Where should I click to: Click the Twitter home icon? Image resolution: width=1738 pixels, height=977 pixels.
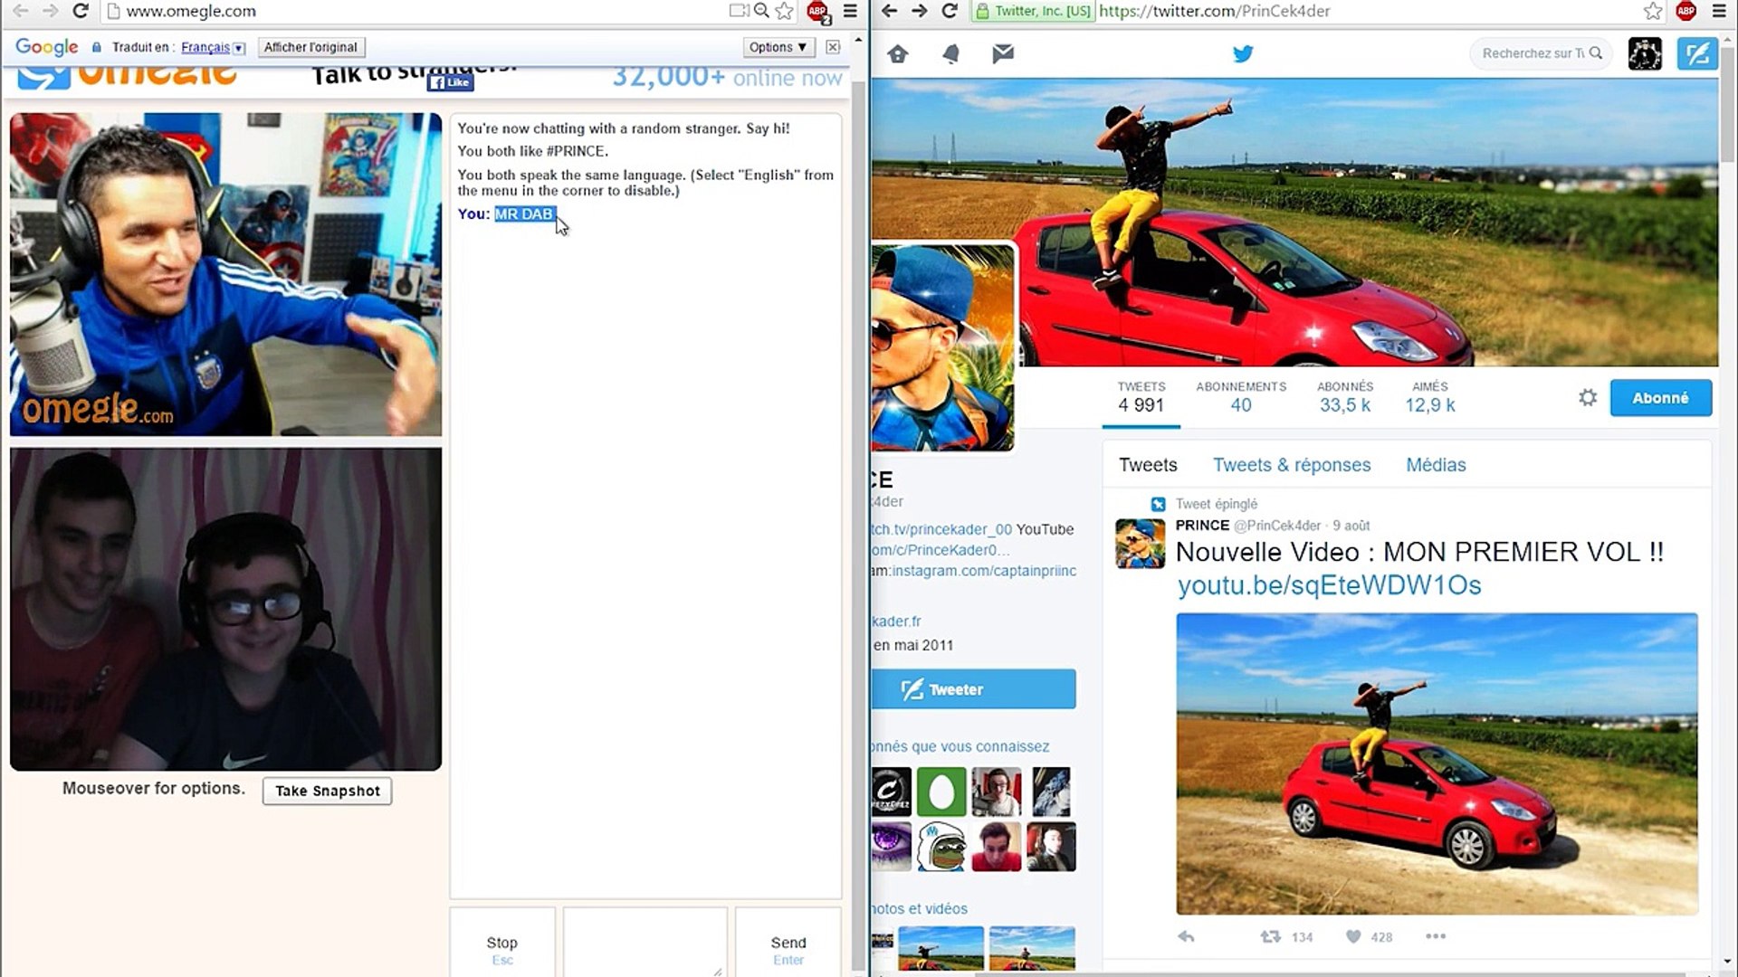[x=897, y=54]
